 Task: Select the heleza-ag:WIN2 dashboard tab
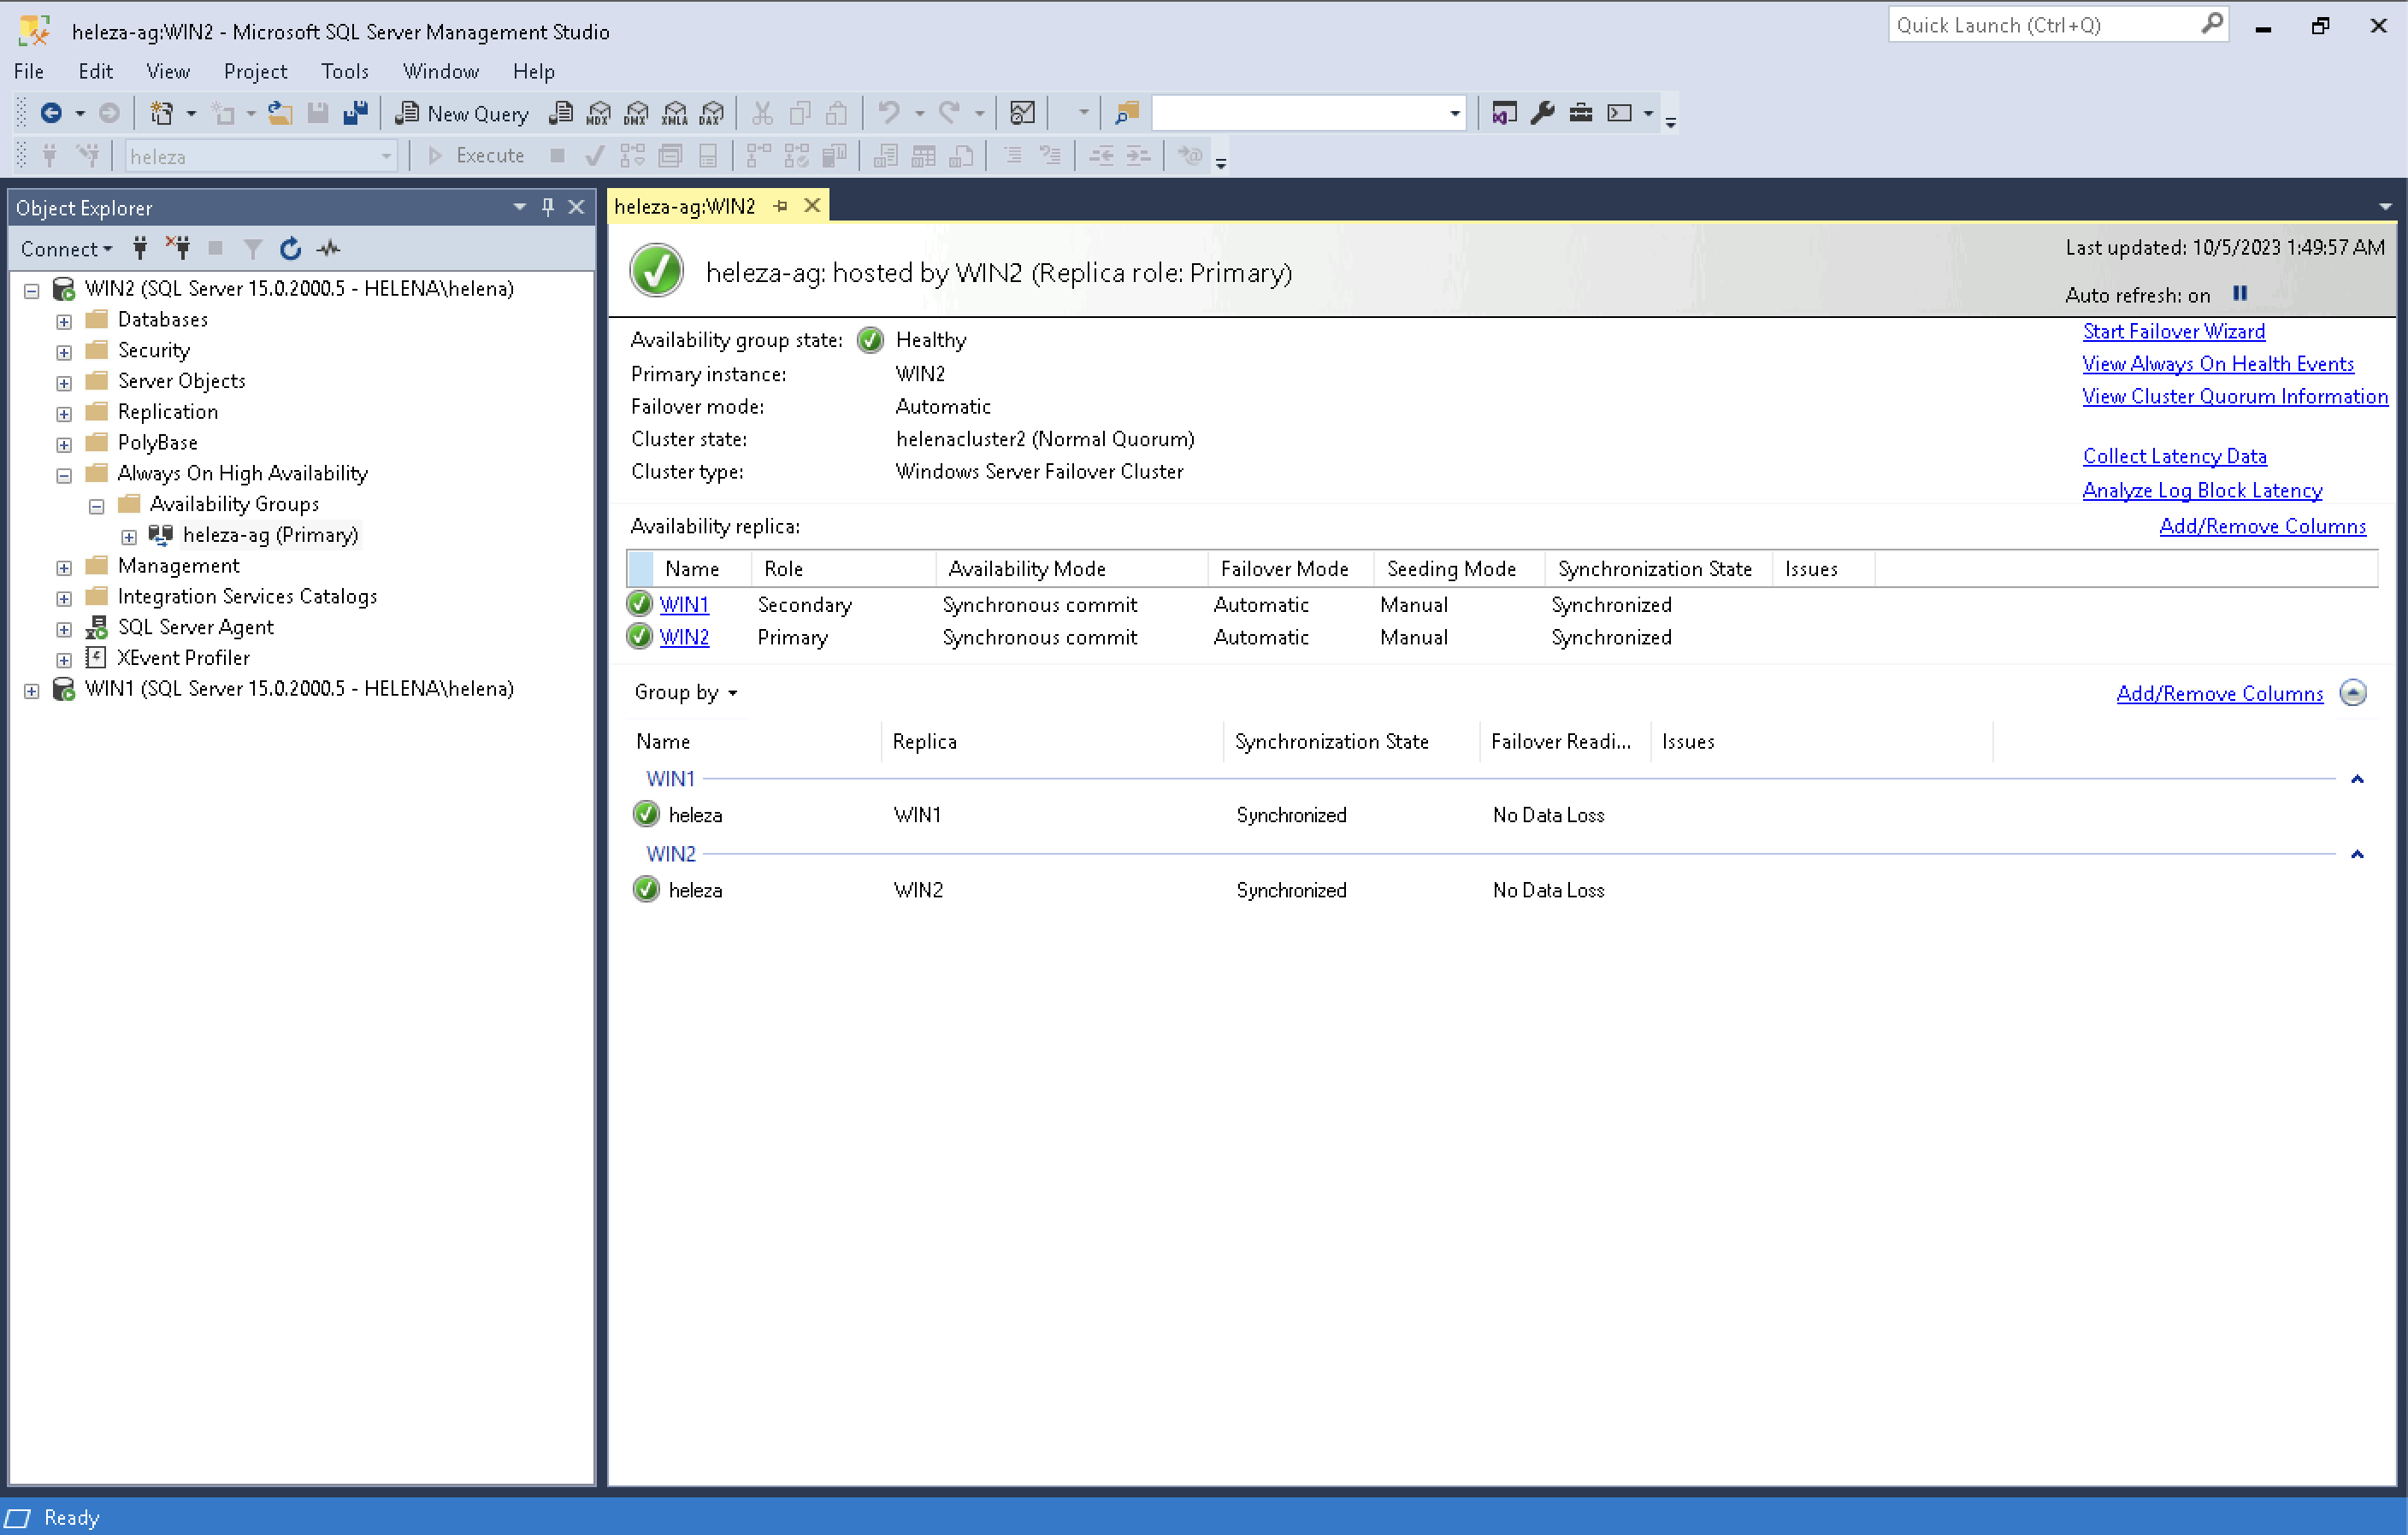685,206
